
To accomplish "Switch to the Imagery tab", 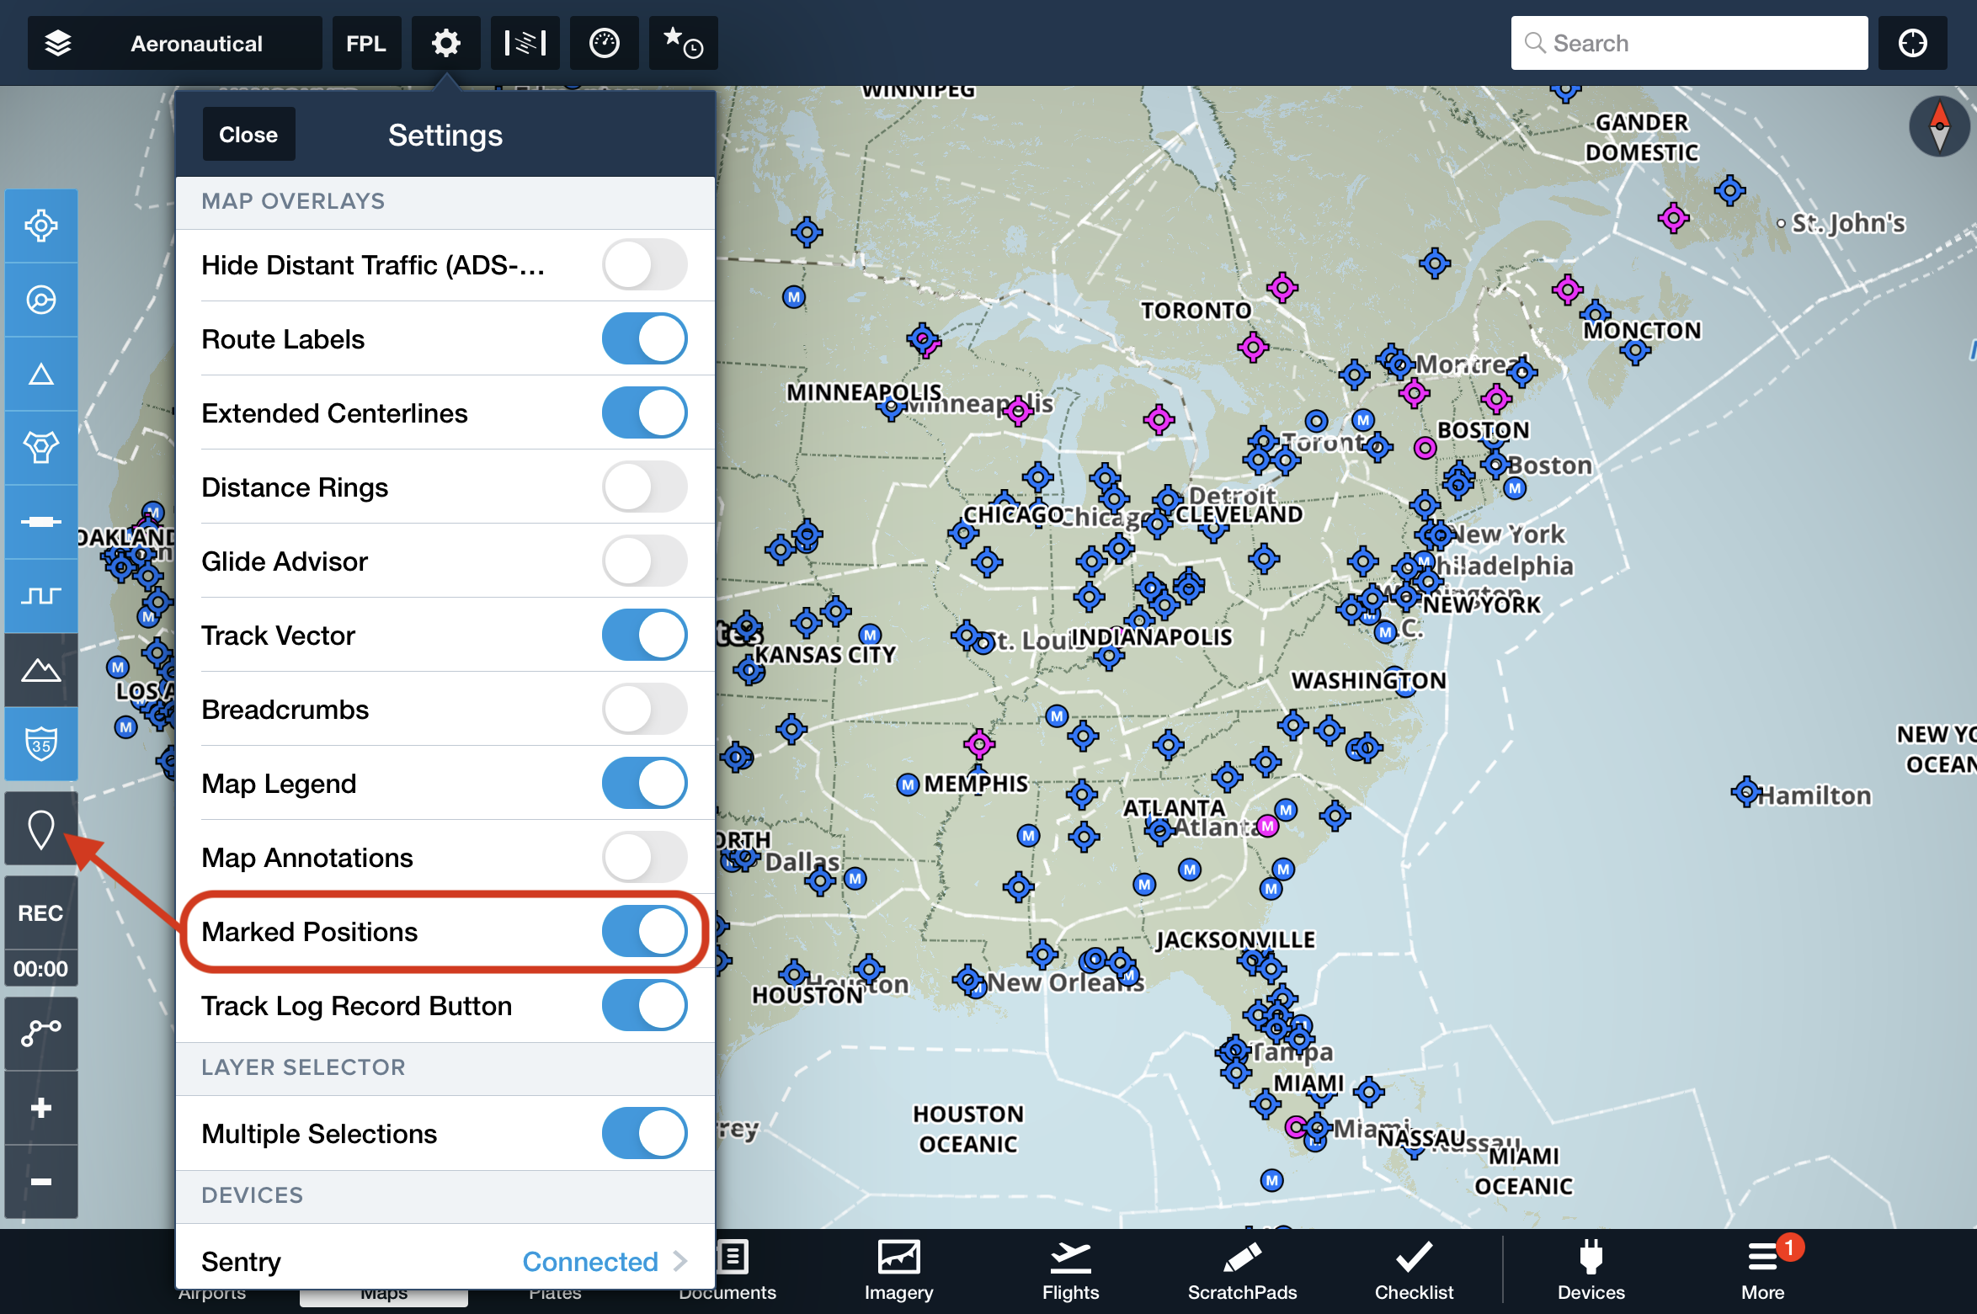I will coord(898,1271).
